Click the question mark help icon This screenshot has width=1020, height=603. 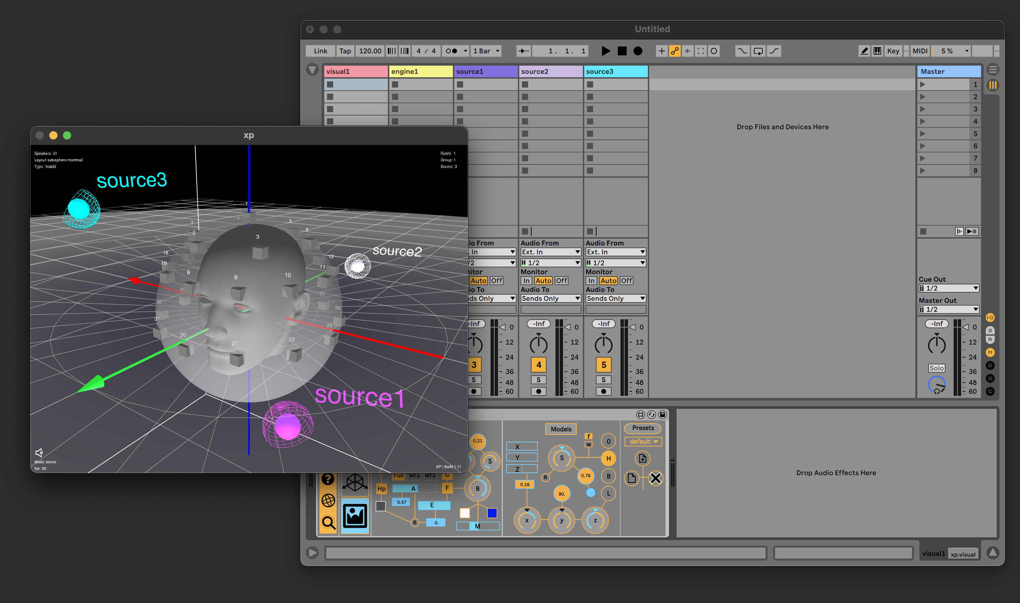[x=328, y=480]
